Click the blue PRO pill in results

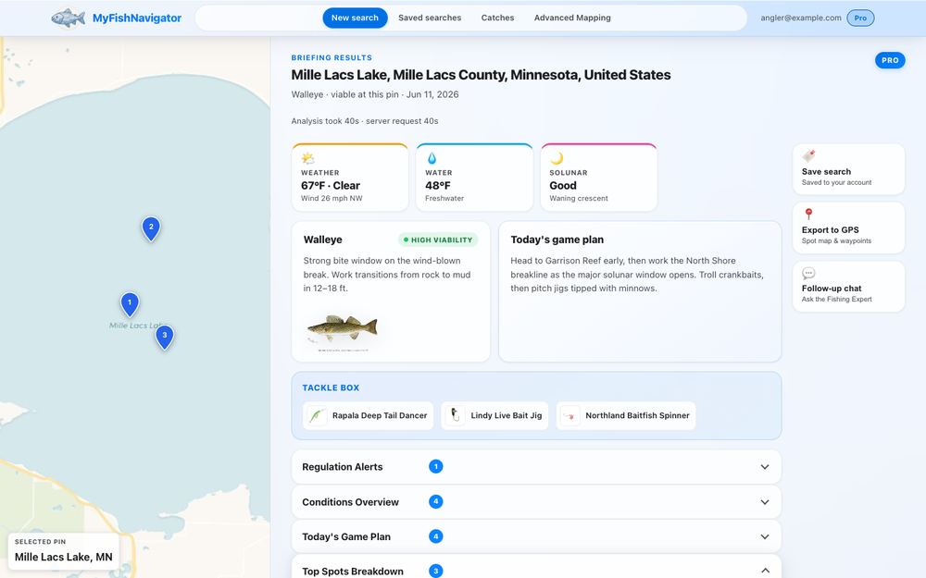point(890,60)
